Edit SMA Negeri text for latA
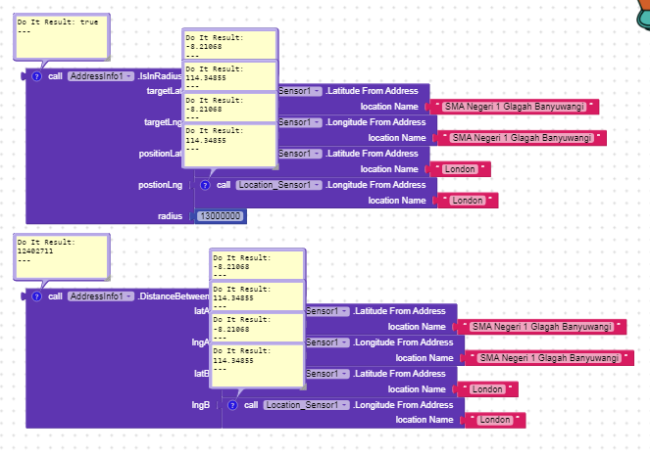Screen dimensions: 650x455 click(x=542, y=327)
